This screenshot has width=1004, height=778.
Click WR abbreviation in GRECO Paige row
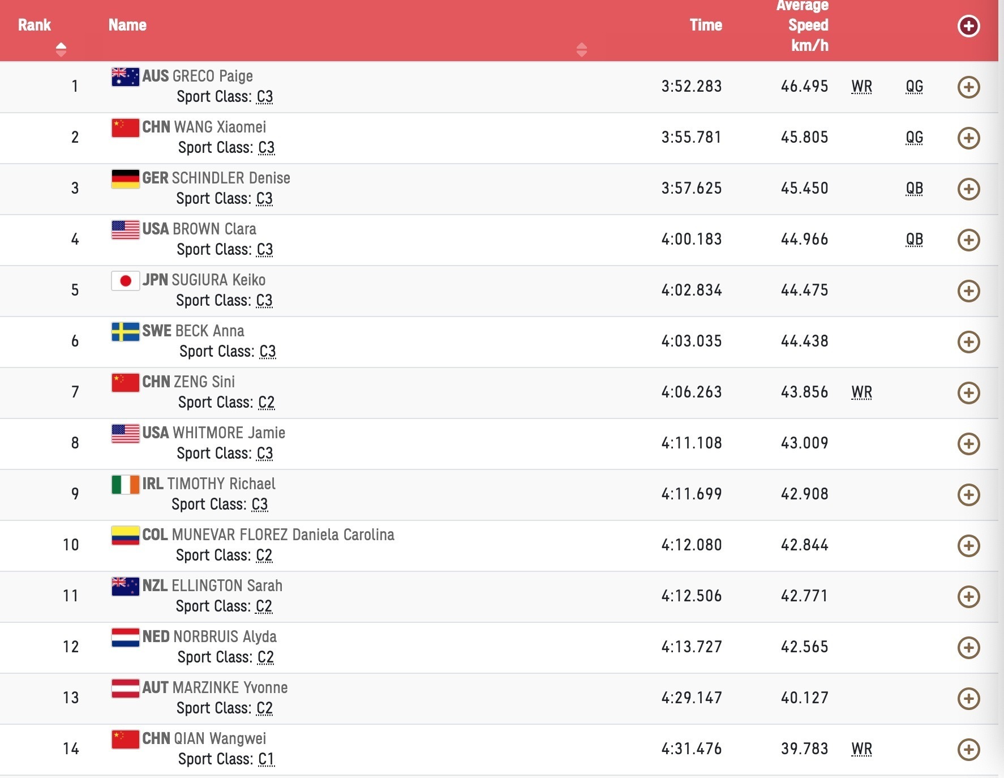pyautogui.click(x=861, y=87)
